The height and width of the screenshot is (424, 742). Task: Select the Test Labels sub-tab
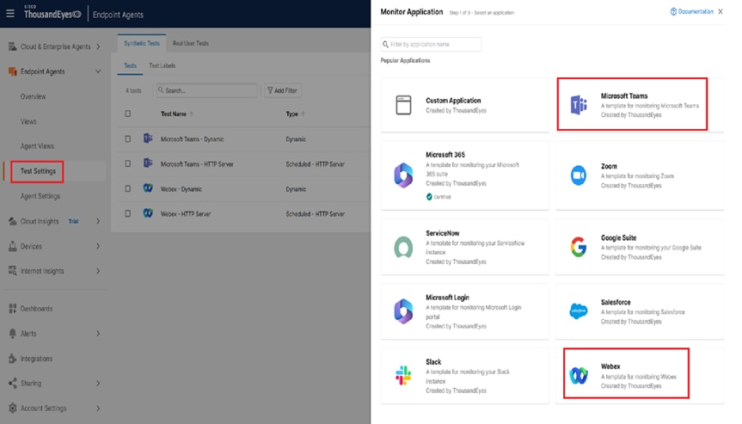pos(163,65)
